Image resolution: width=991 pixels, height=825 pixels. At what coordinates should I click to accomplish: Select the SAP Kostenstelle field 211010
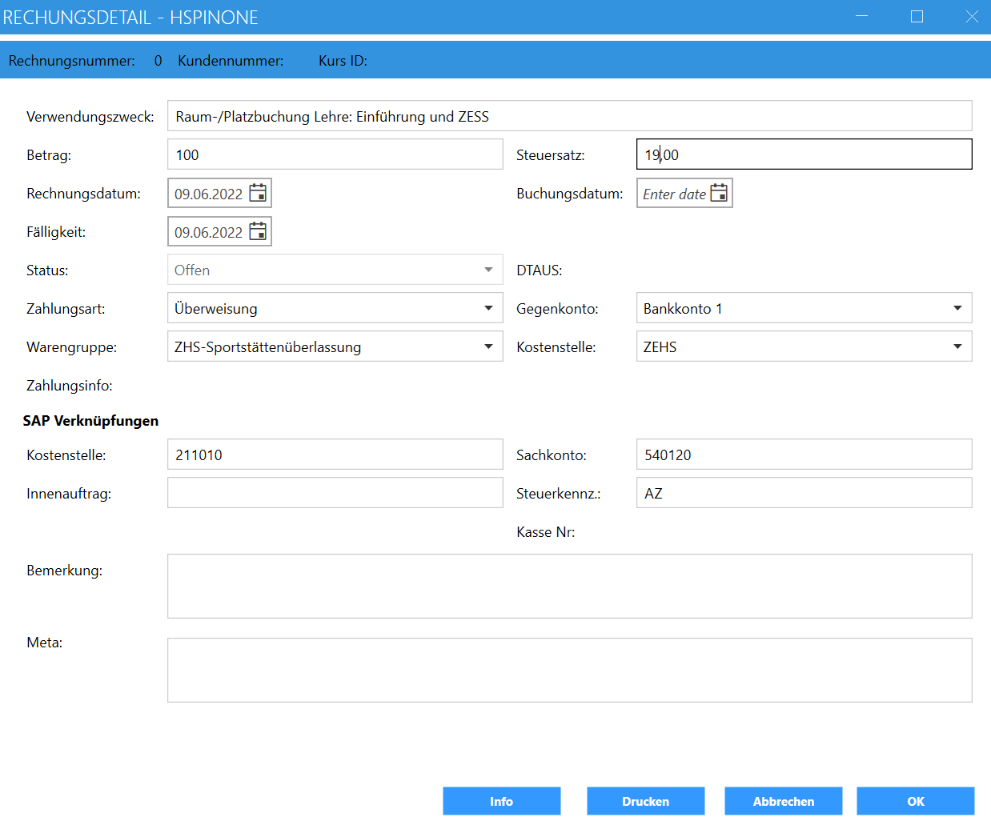335,455
